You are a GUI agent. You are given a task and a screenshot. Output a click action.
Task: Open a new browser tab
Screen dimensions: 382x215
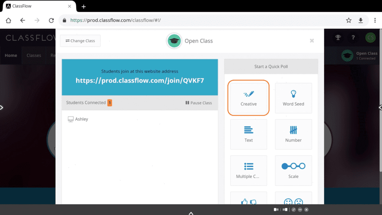84,6
